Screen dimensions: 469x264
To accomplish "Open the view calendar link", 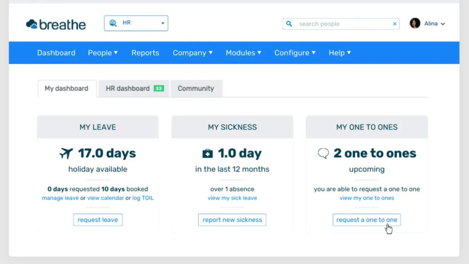I will click(106, 198).
